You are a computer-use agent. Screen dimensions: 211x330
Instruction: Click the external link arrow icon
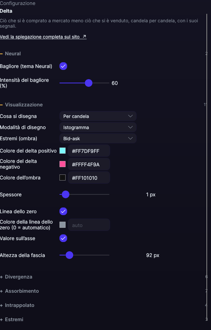click(84, 36)
